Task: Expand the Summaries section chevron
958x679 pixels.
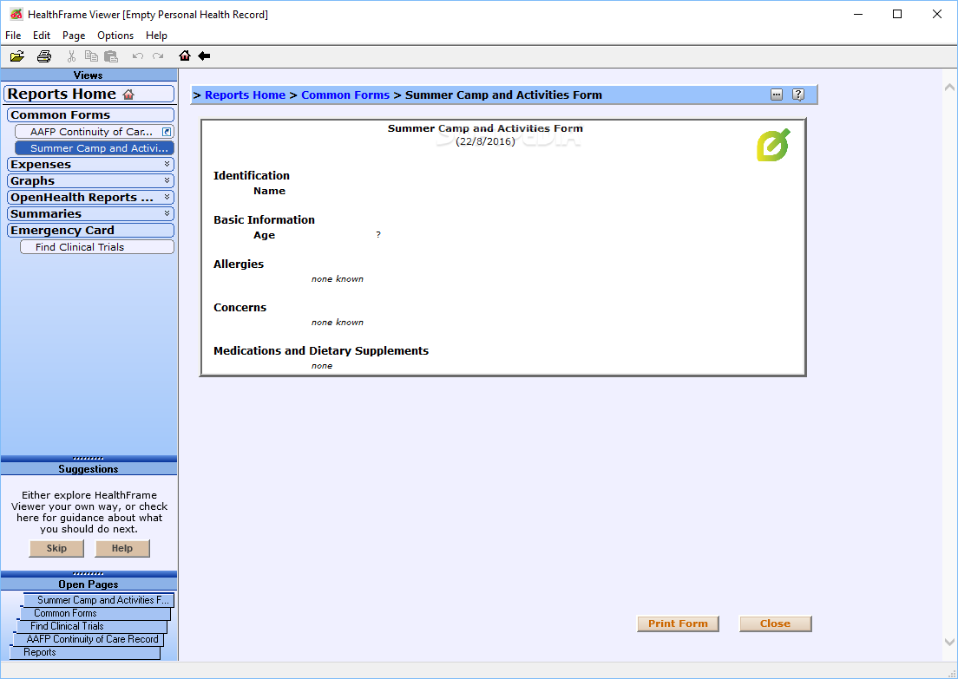Action: [x=167, y=213]
